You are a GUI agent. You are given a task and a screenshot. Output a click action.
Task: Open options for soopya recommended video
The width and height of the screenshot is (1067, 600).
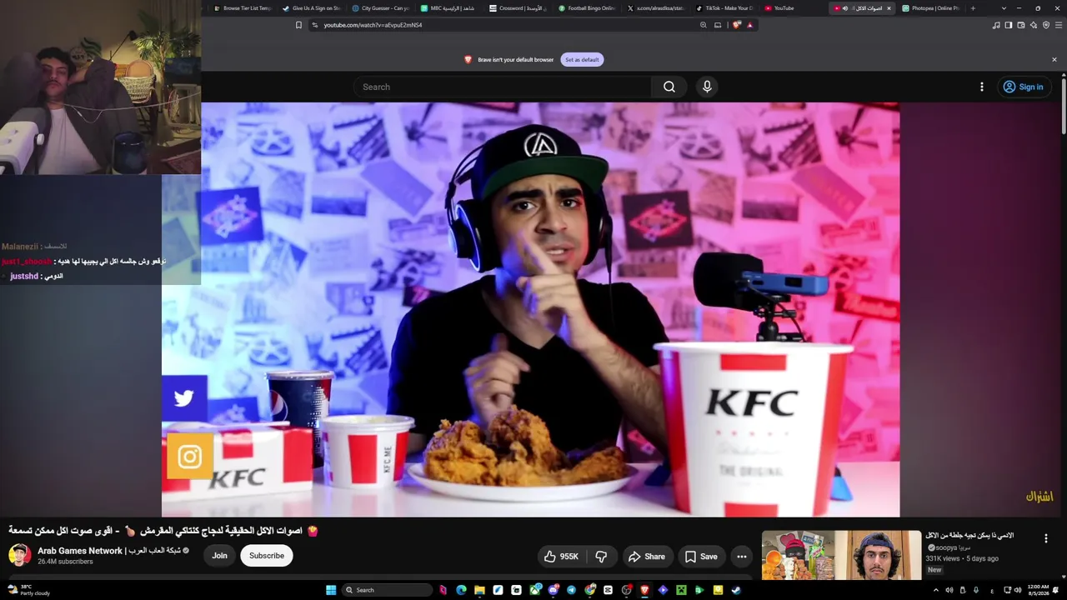pos(1045,538)
